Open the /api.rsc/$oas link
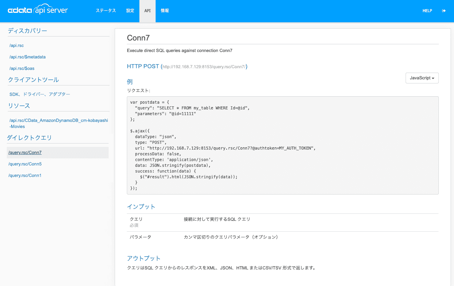This screenshot has height=286, width=454. [x=22, y=69]
